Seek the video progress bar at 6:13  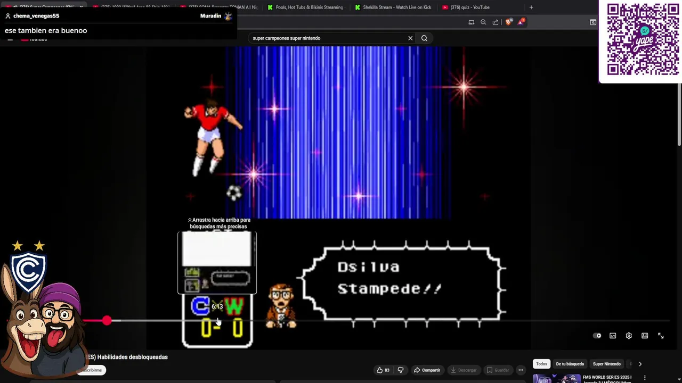click(217, 321)
